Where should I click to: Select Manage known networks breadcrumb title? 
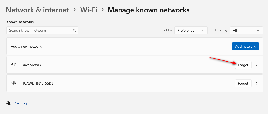(148, 10)
